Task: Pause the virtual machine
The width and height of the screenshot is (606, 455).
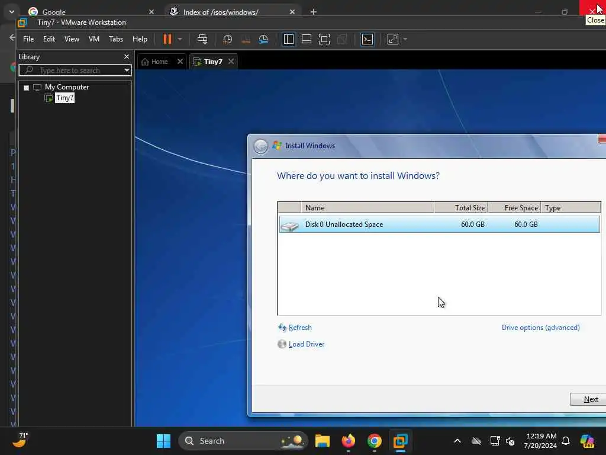Action: (x=167, y=39)
